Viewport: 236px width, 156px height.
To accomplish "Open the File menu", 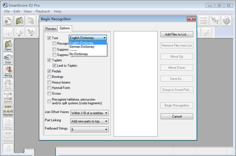I will tap(7, 11).
